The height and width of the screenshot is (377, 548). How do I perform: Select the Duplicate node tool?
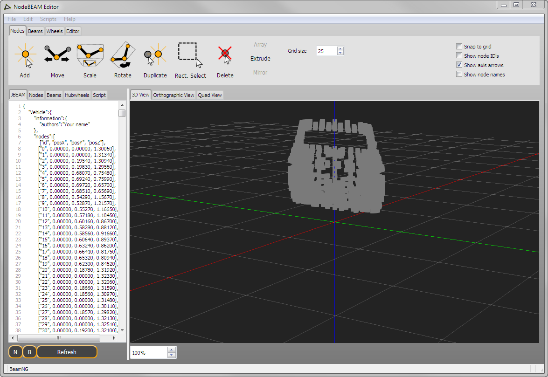[155, 60]
